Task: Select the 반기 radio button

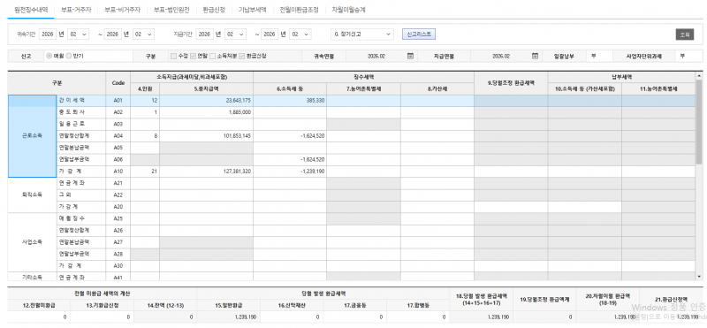Action: (69, 56)
